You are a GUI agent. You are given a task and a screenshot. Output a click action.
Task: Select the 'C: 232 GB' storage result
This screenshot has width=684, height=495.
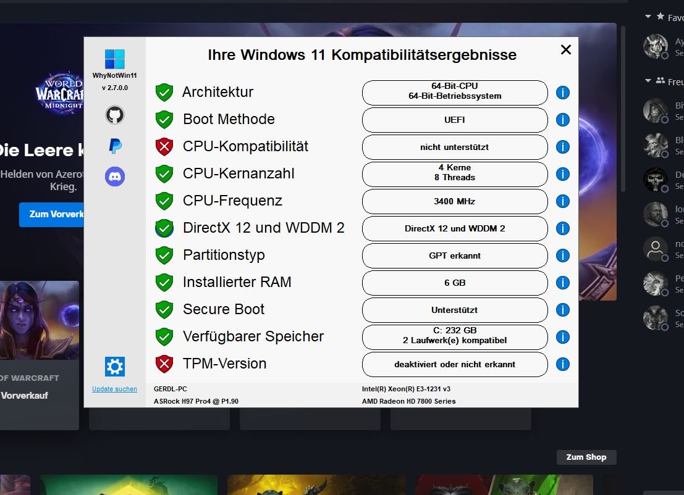455,337
